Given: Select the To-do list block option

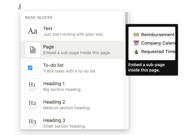Looking at the screenshot, I should click(72, 68).
